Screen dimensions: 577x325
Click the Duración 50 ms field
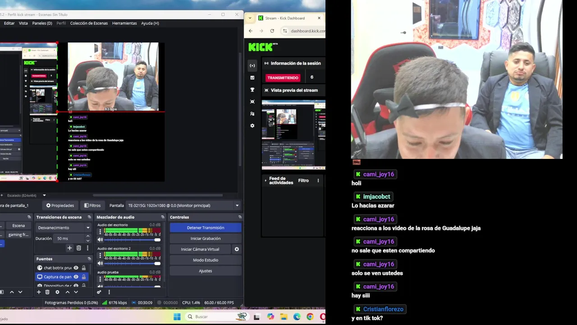click(69, 238)
